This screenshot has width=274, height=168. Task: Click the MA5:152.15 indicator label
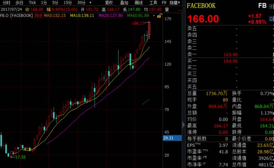click(55, 16)
